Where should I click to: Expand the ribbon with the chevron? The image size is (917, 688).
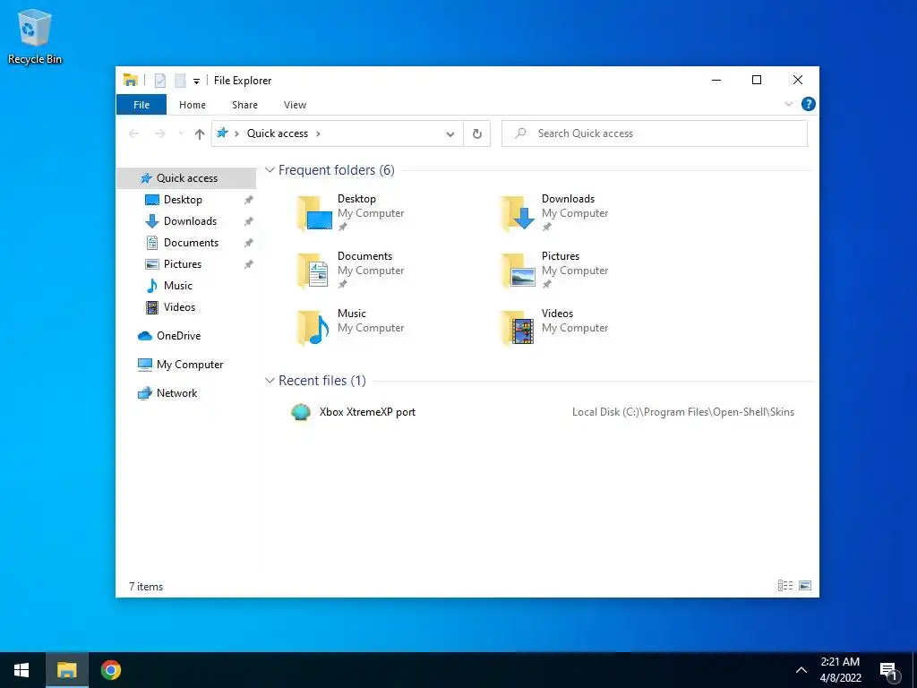click(788, 104)
